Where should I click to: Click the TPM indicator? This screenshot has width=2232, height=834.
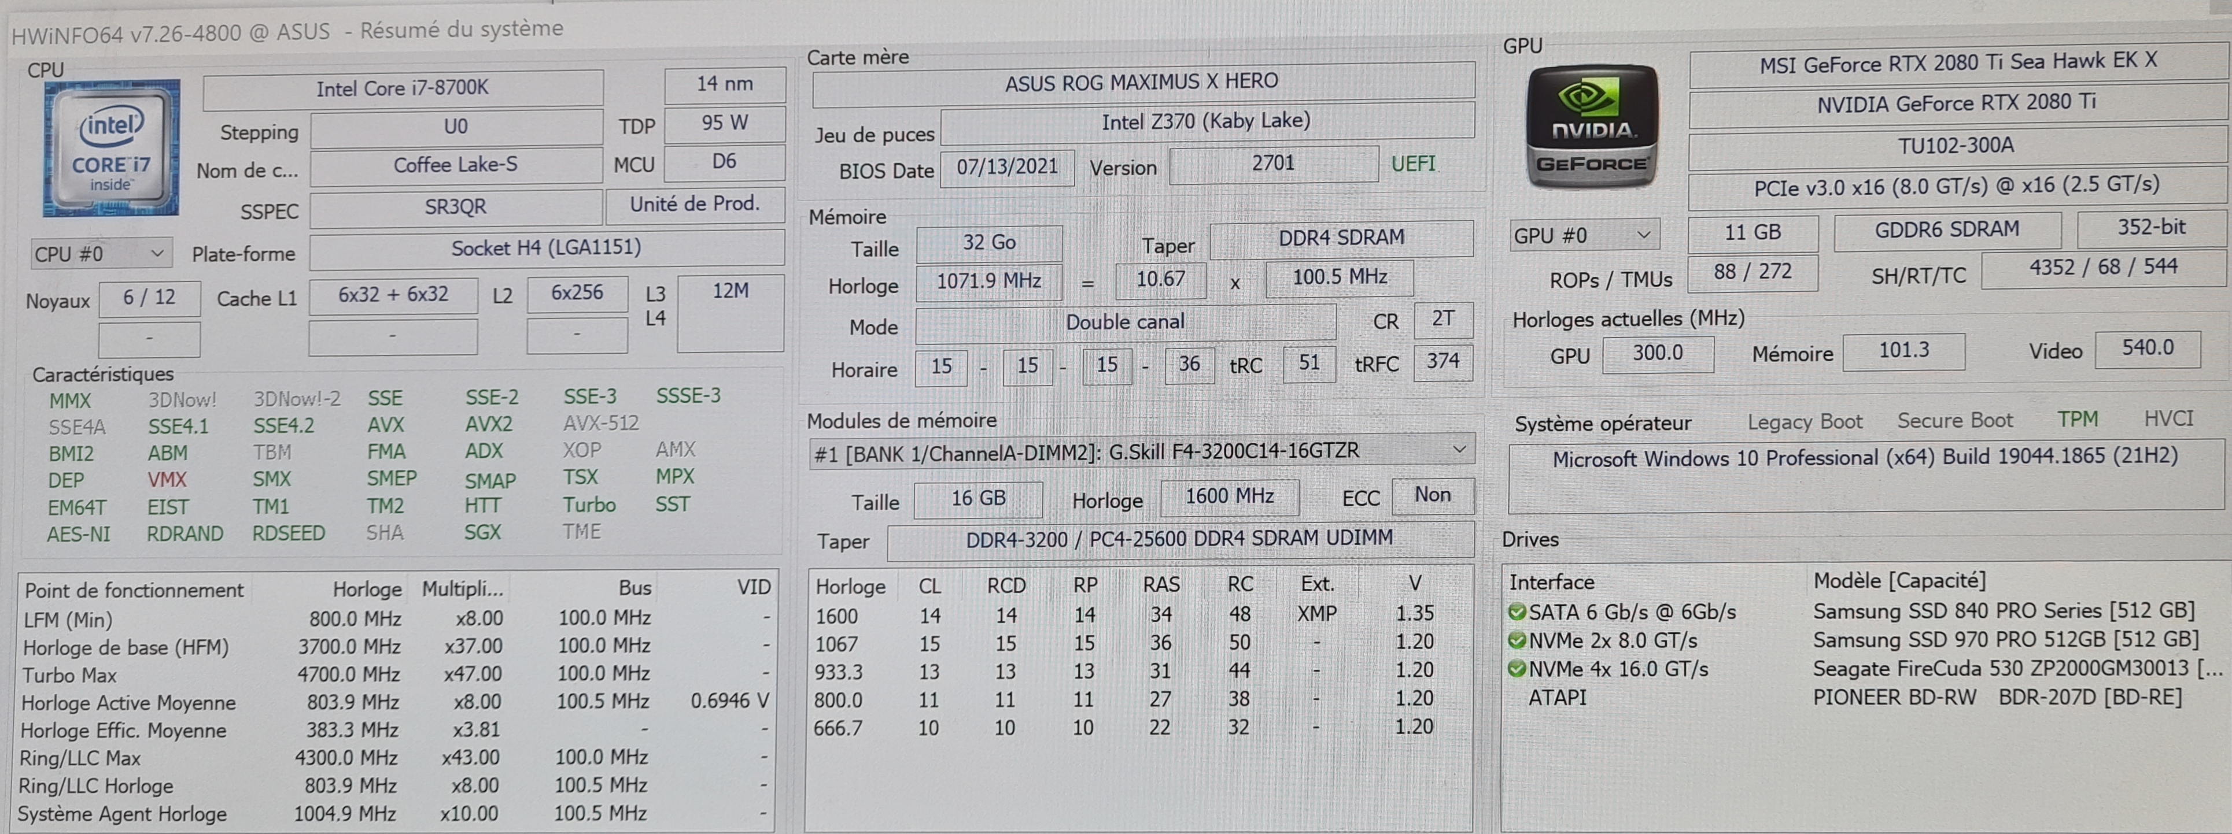point(2077,420)
